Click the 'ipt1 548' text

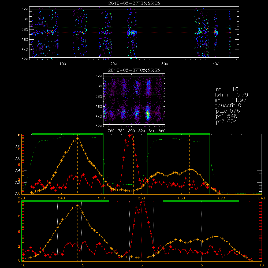[x=226, y=116]
